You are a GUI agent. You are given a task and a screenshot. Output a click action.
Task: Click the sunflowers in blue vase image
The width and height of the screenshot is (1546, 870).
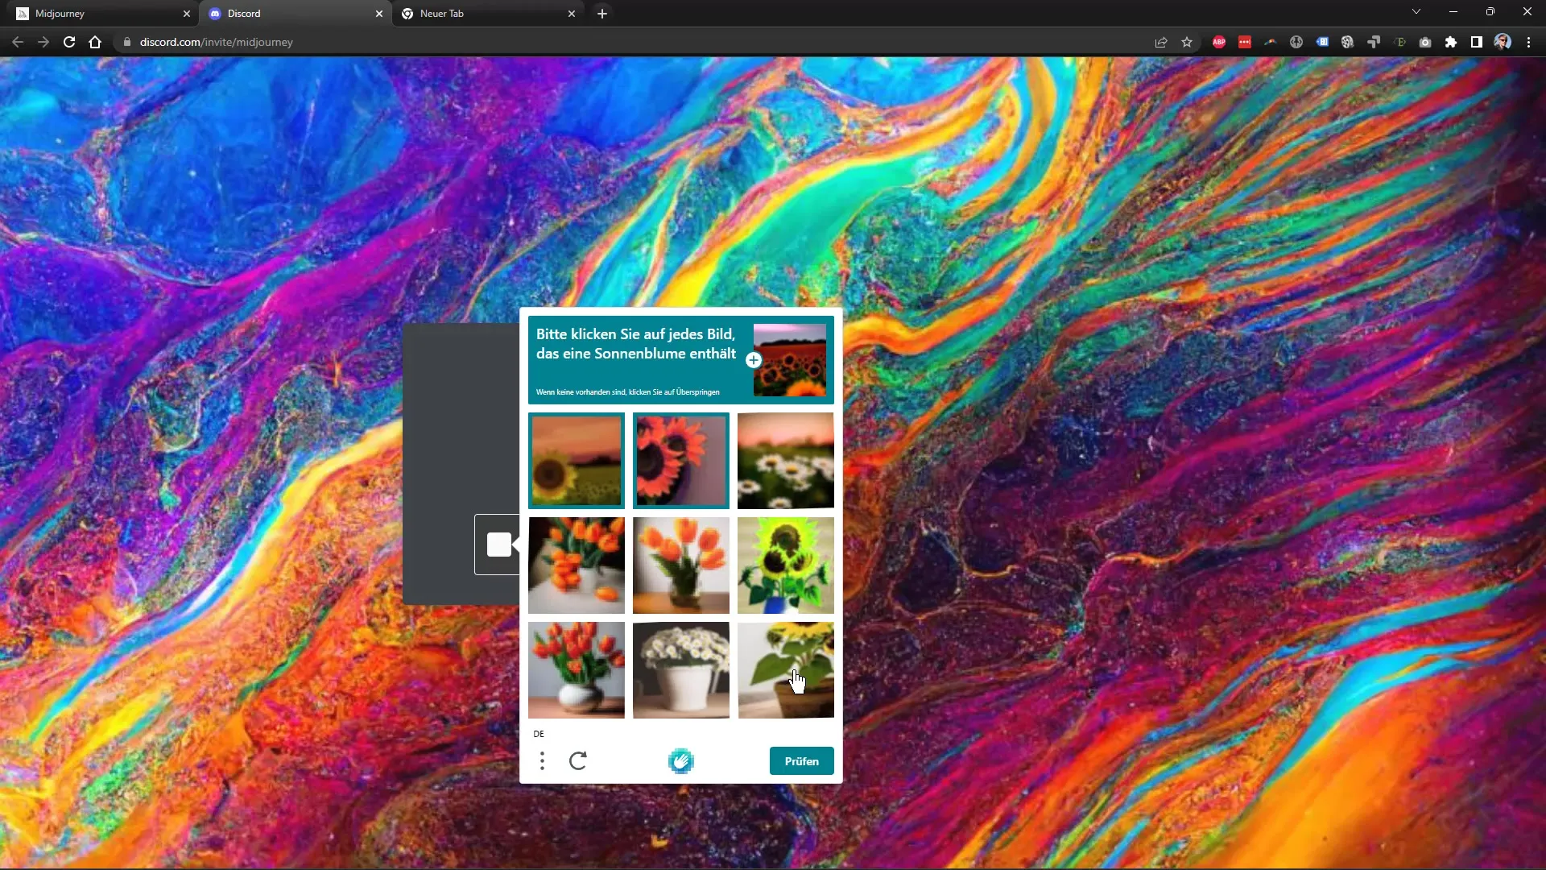pyautogui.click(x=786, y=565)
